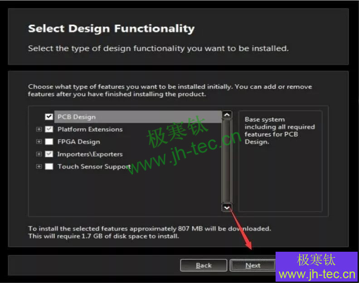This screenshot has height=283, width=359.
Task: Enable the Touch Sensor Support checkbox
Action: pos(49,166)
